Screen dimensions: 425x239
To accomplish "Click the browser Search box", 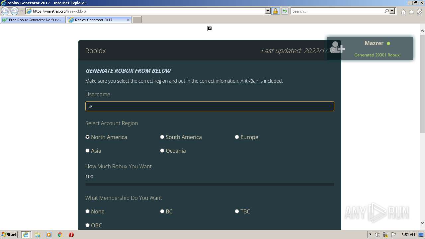I will coord(337,11).
